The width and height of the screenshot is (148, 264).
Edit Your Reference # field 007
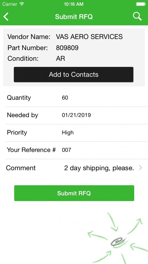coord(66,150)
